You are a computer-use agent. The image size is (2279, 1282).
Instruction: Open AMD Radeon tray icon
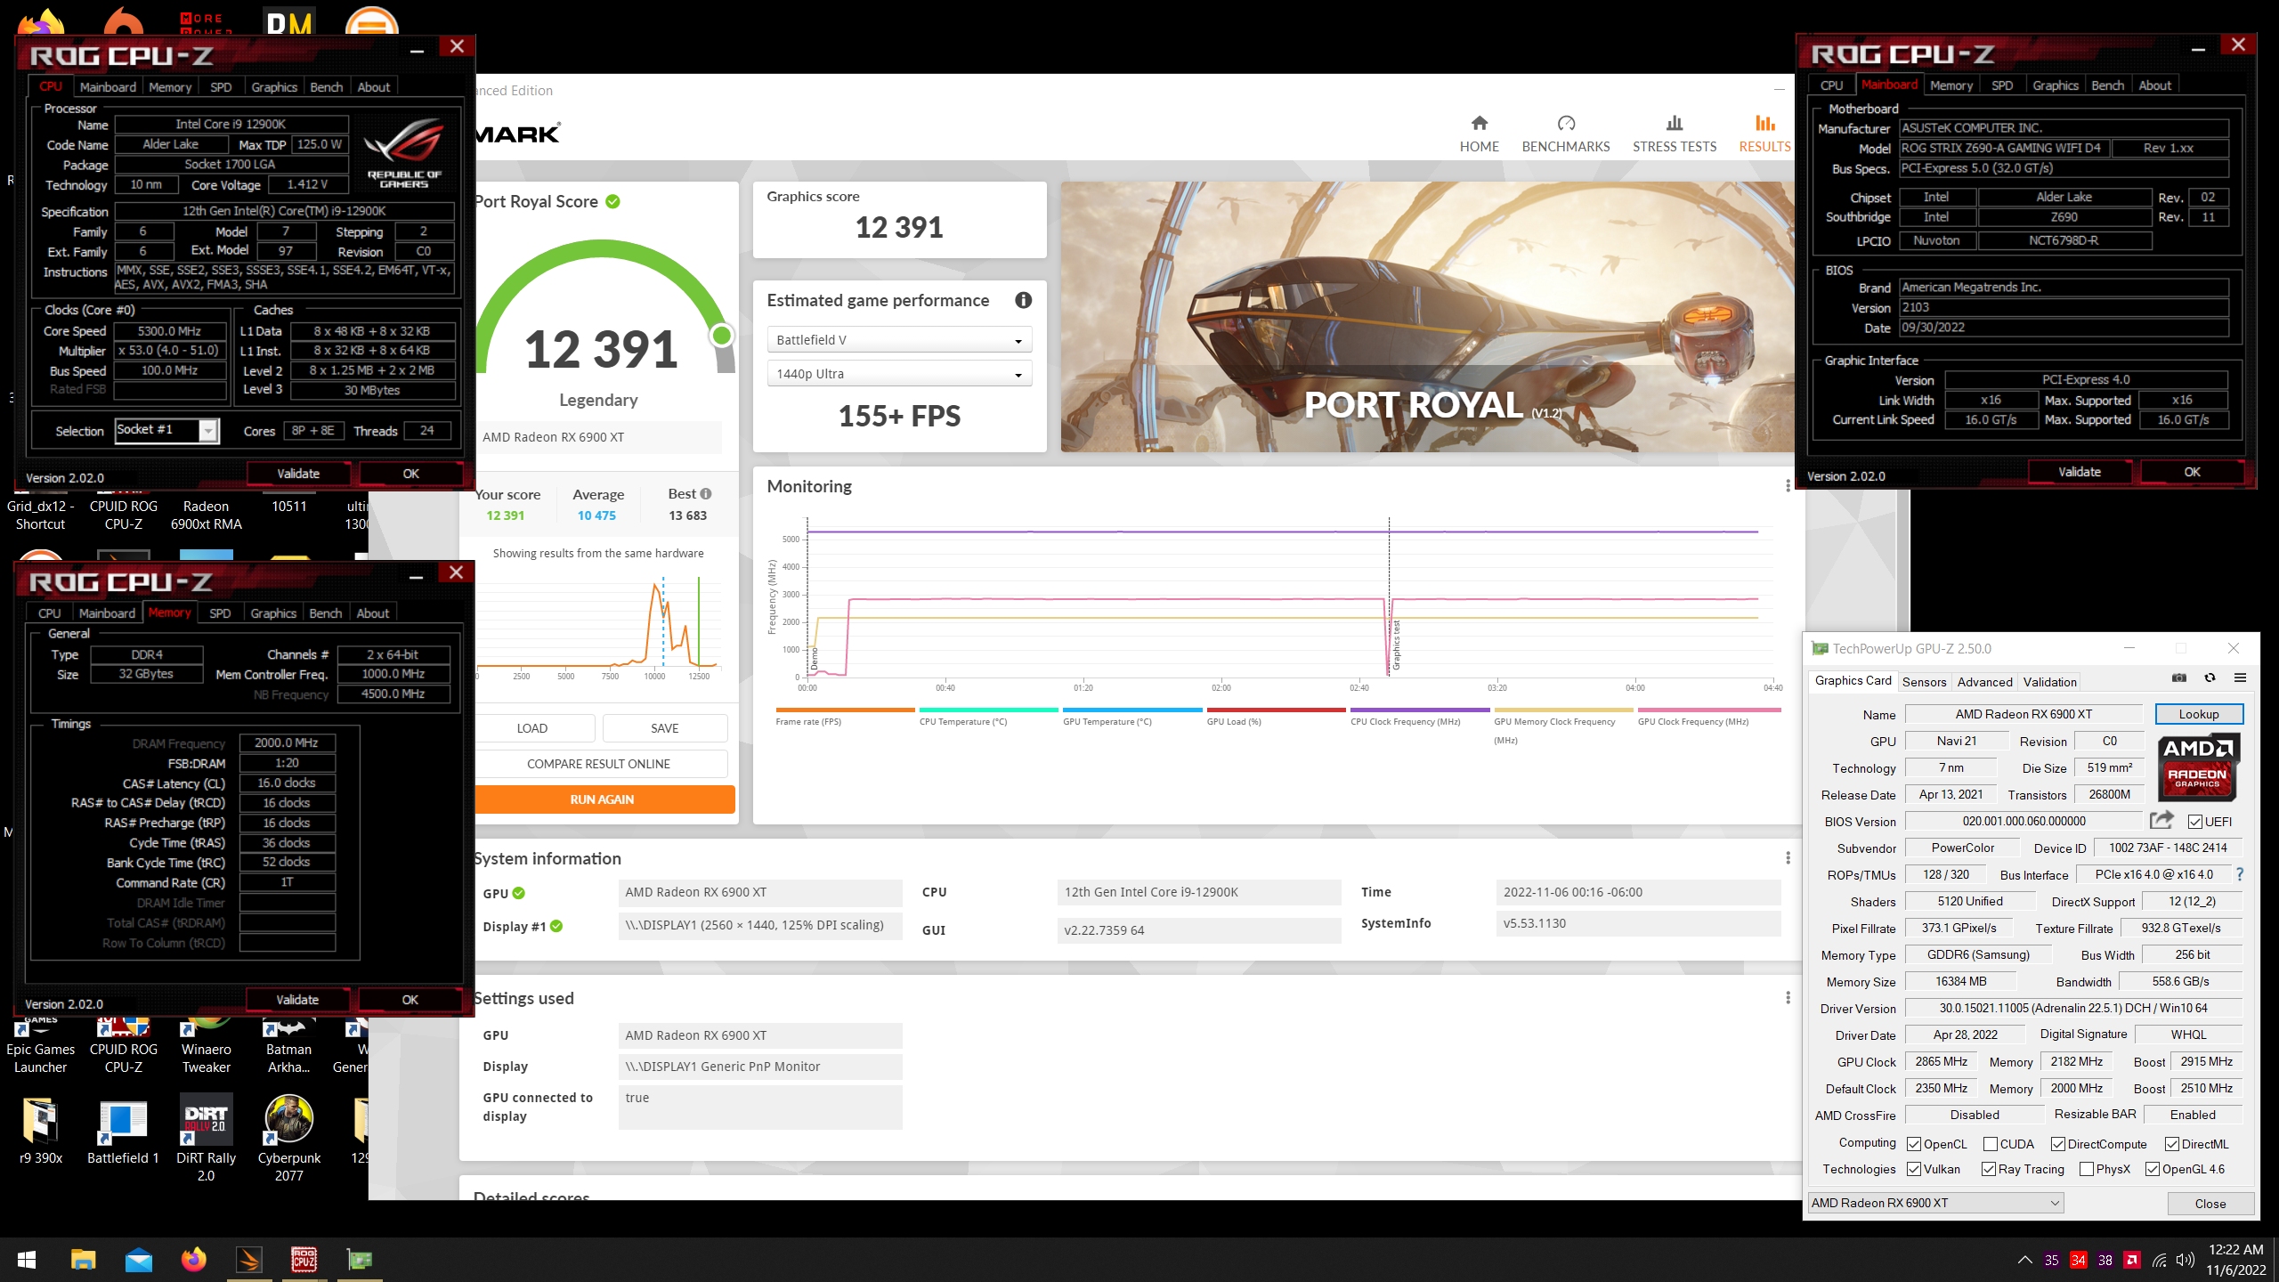click(x=2132, y=1260)
